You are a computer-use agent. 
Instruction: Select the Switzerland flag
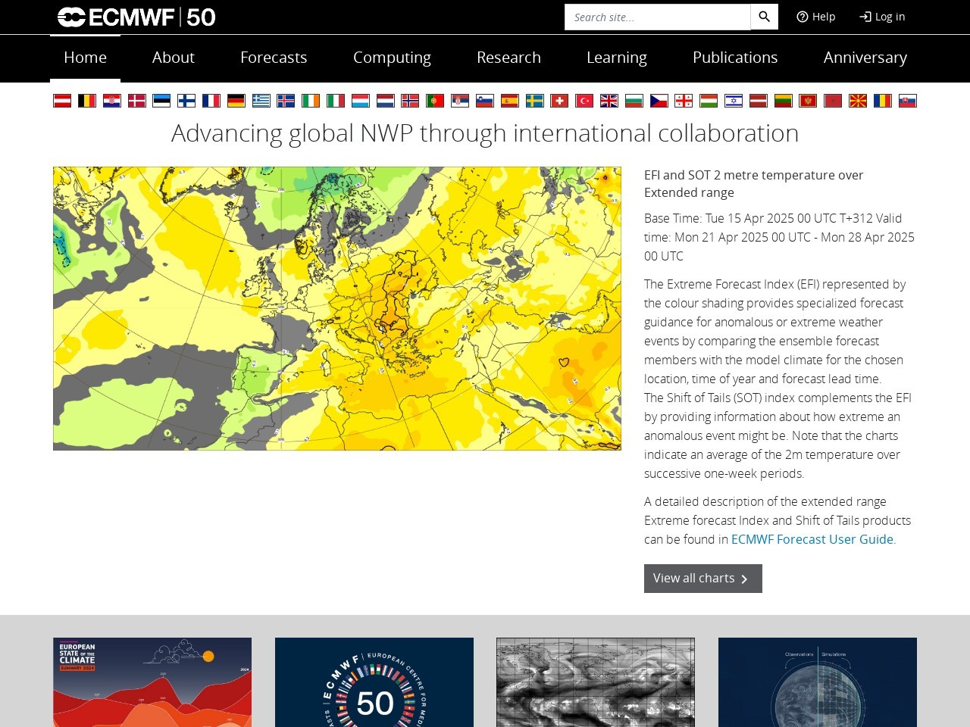pos(559,101)
